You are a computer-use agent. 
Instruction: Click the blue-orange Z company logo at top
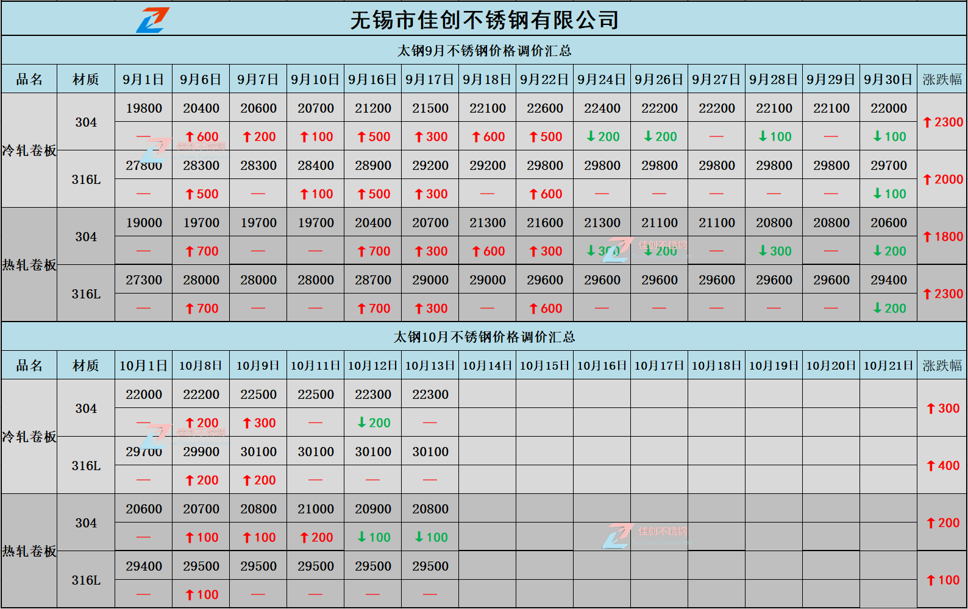[x=152, y=20]
